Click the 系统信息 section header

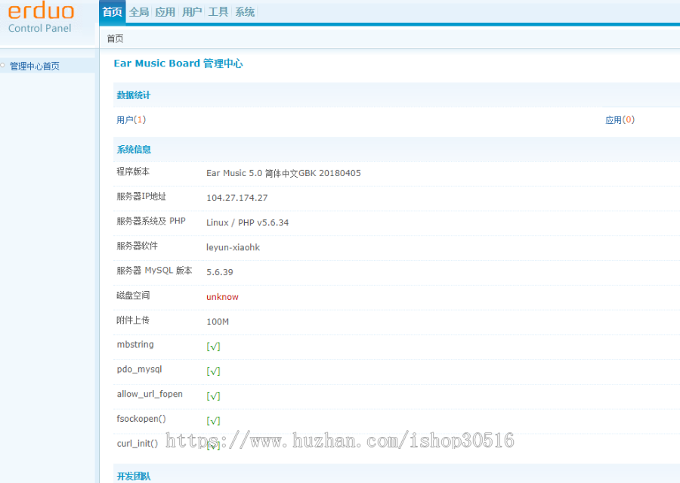click(x=133, y=149)
